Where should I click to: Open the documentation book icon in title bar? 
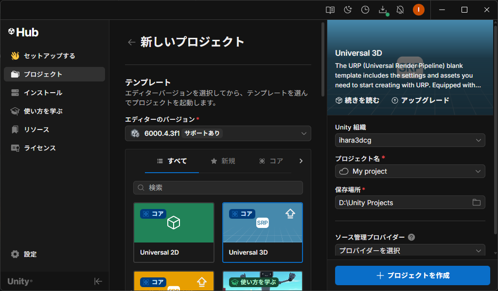[x=330, y=10]
